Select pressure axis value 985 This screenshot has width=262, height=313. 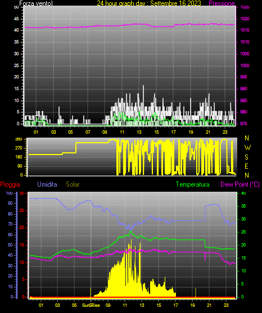pos(243,100)
